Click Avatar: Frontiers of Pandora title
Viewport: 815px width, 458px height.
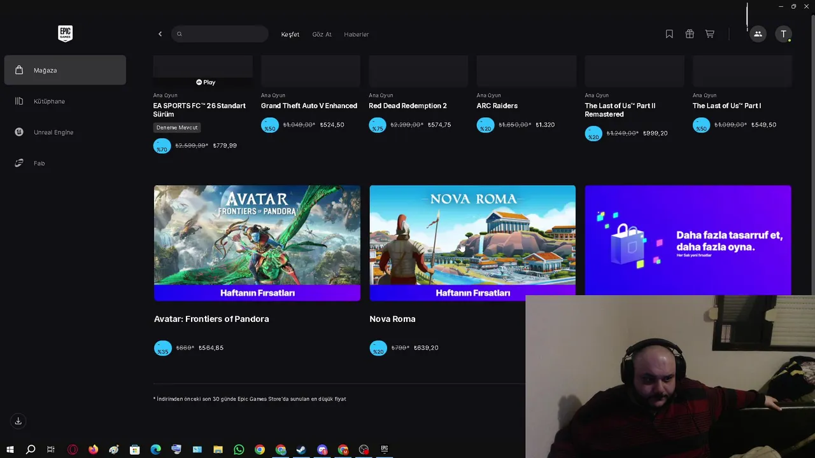pyautogui.click(x=211, y=319)
